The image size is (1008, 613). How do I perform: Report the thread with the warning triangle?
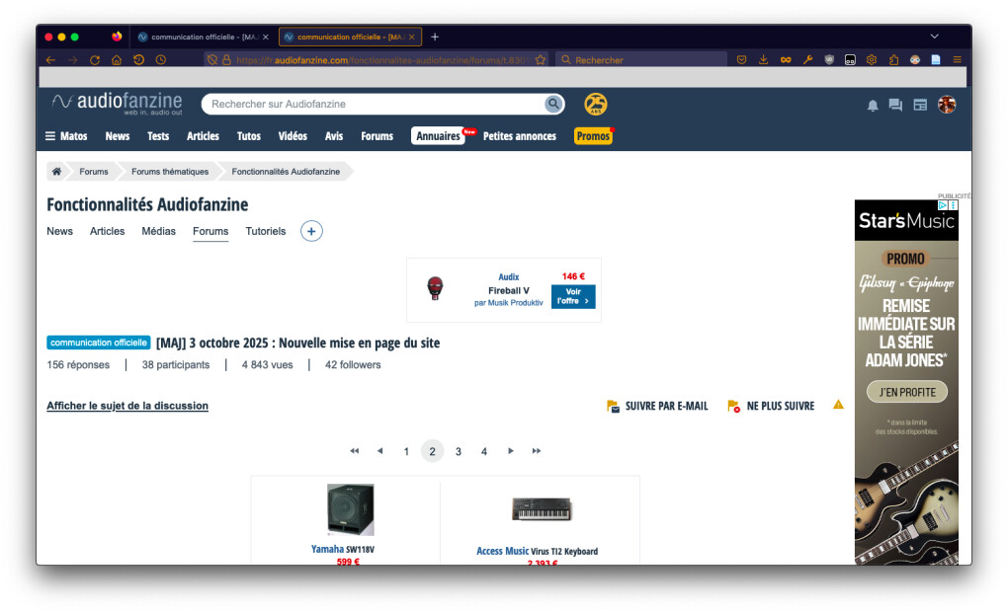click(x=838, y=405)
